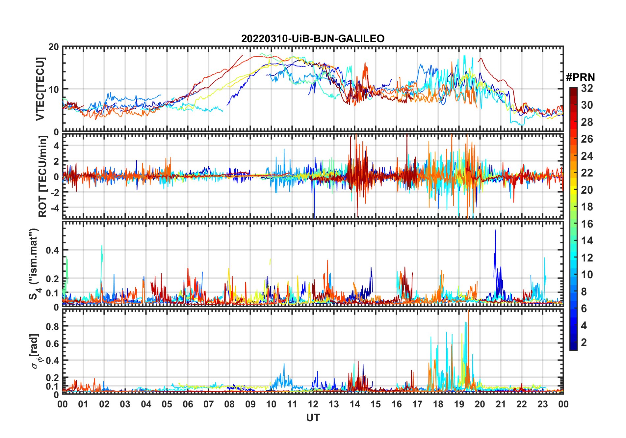This screenshot has width=626, height=438.
Task: Click the plot title 20220310-UiB-BJN-GALILEO
Action: tap(313, 39)
